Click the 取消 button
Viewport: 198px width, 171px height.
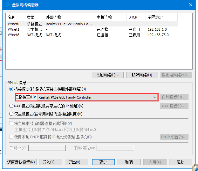(x=129, y=162)
